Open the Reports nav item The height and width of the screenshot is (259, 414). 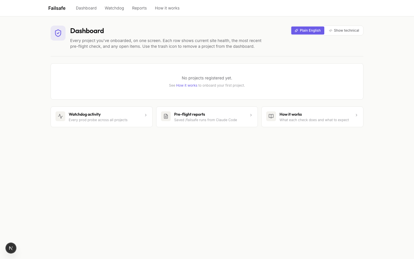coord(139,8)
